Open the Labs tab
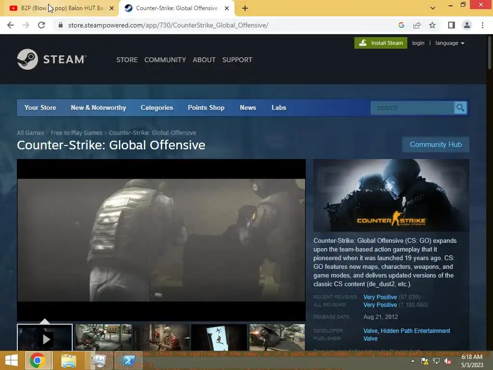 point(279,107)
